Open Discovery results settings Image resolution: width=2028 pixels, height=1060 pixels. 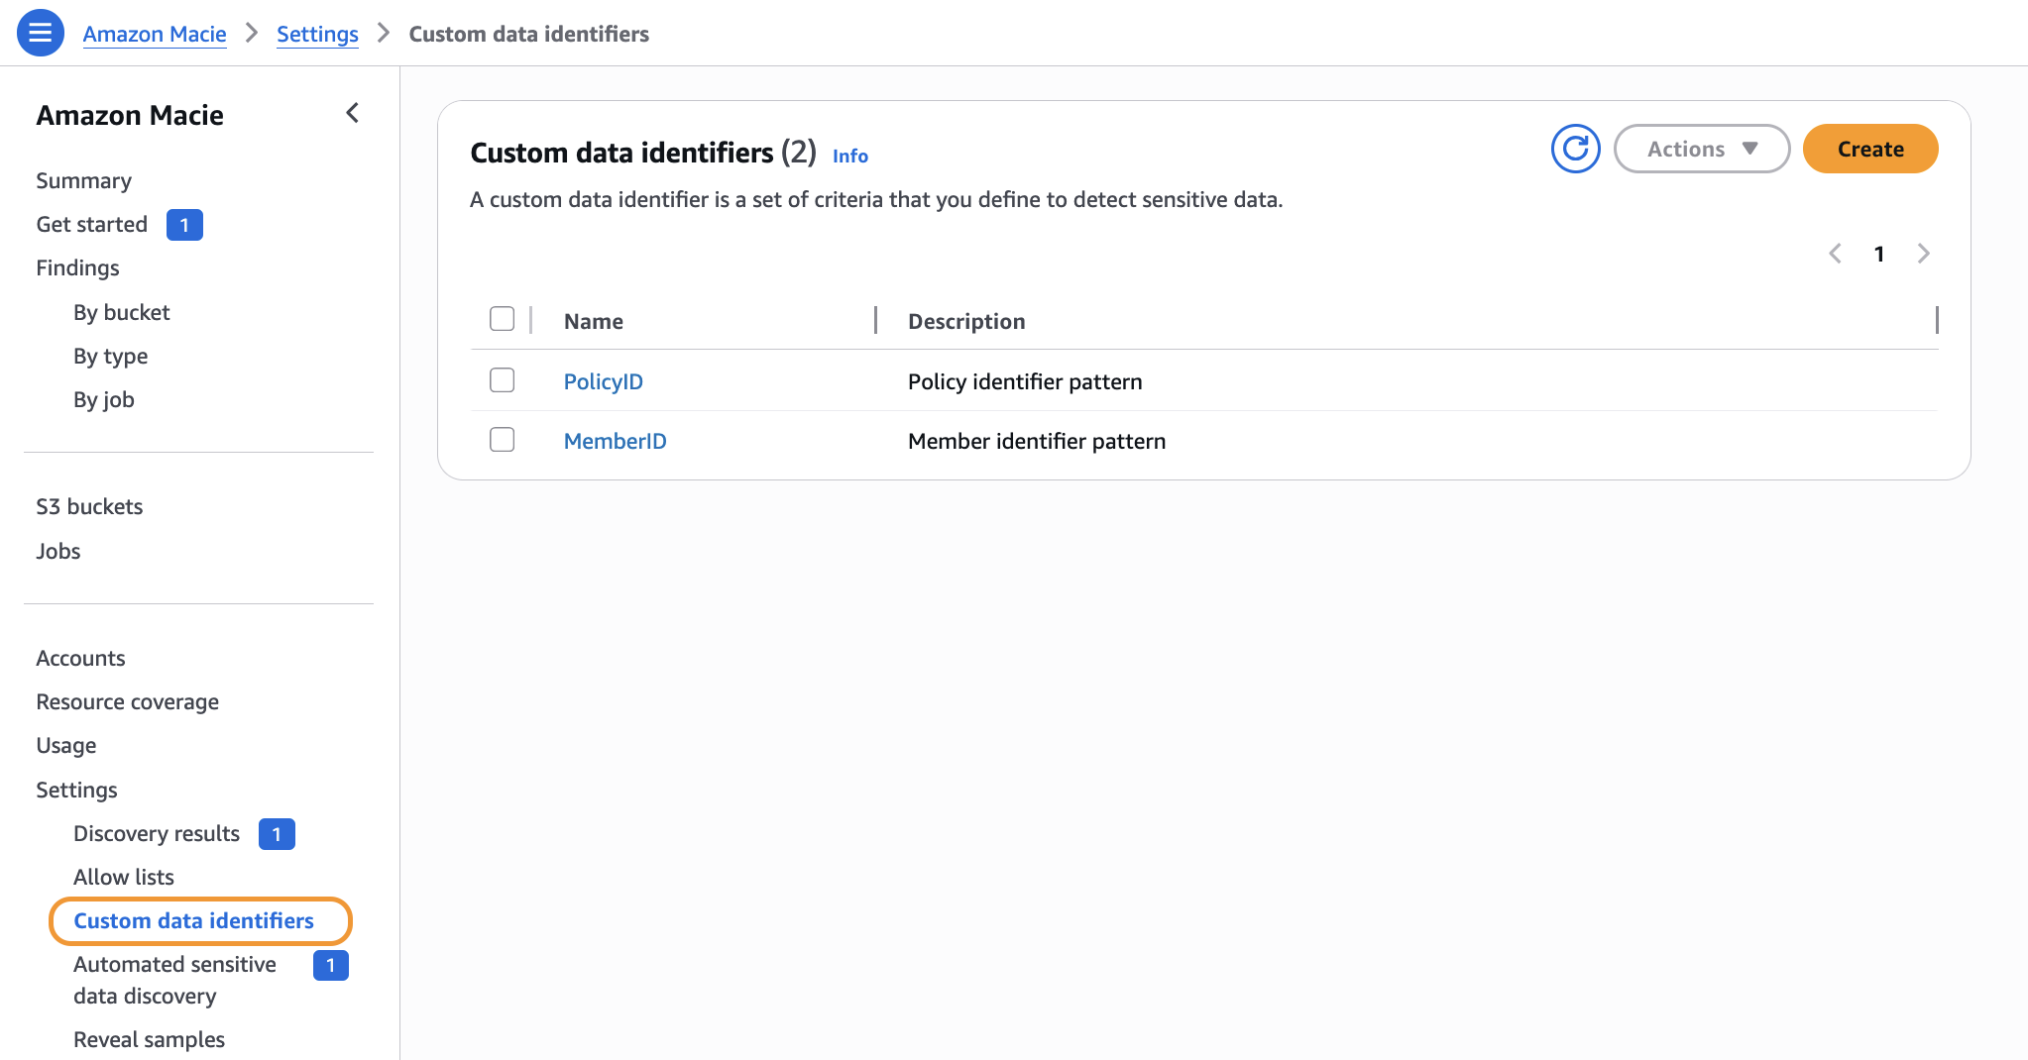coord(157,833)
